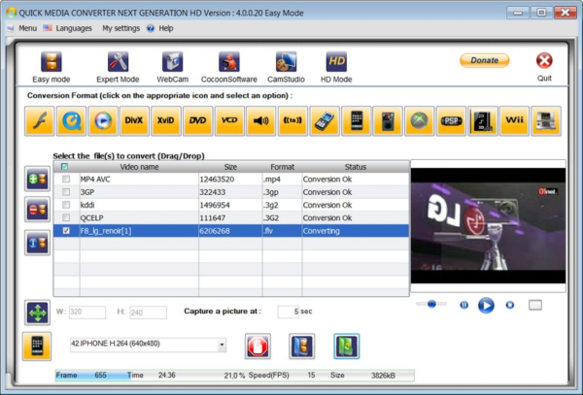Click the preview player seek slider
The height and width of the screenshot is (395, 583).
coord(432,304)
